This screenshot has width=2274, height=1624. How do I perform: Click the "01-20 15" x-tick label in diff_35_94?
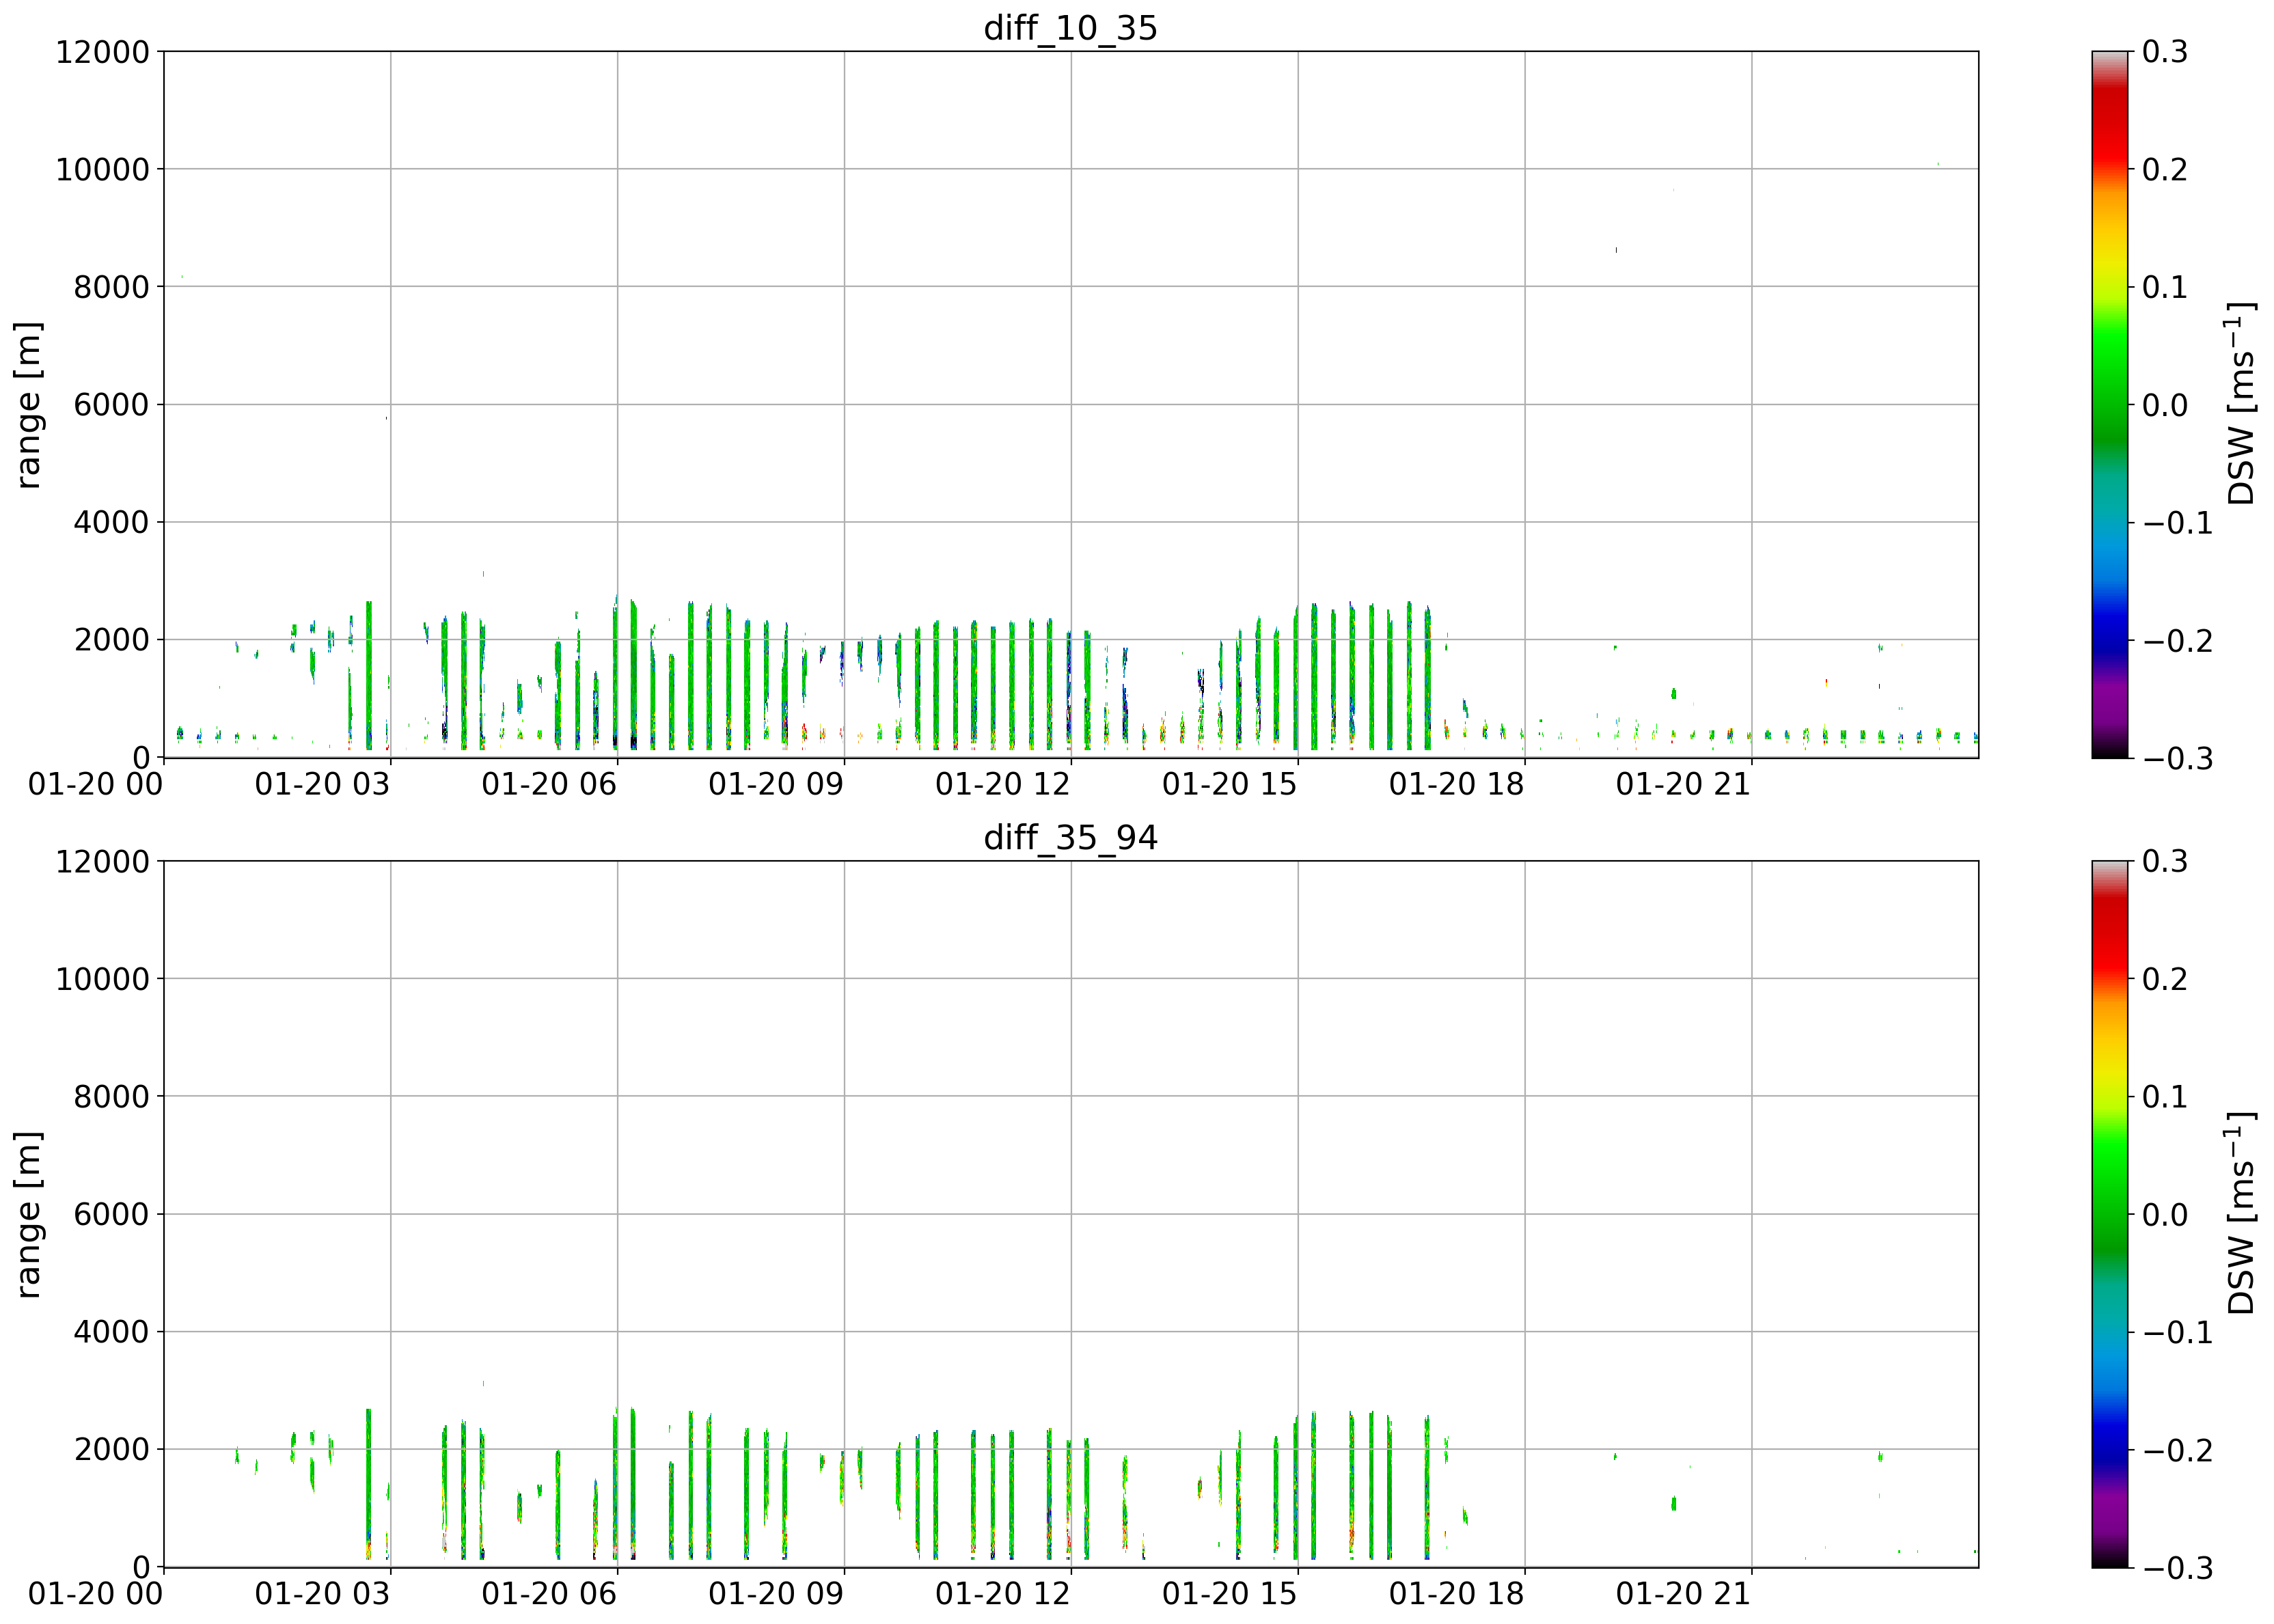[x=1230, y=1594]
